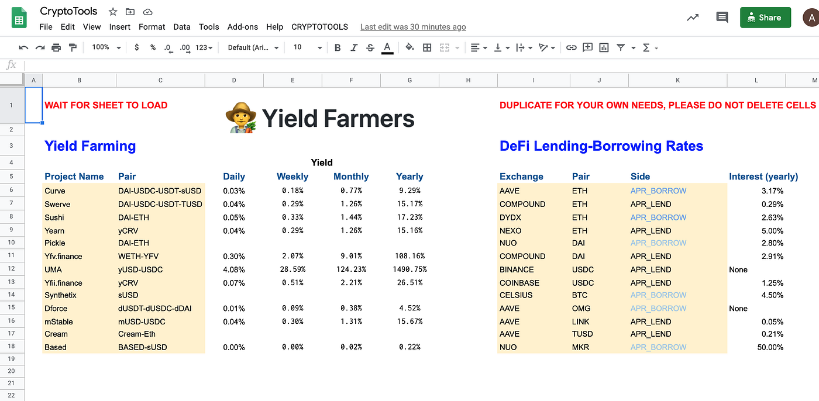Screen dimensions: 819x401
Task: Open the Google Sheets home icon
Action: 19,18
